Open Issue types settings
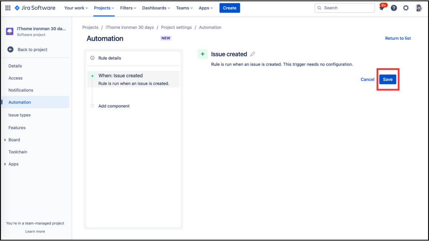 coord(19,115)
